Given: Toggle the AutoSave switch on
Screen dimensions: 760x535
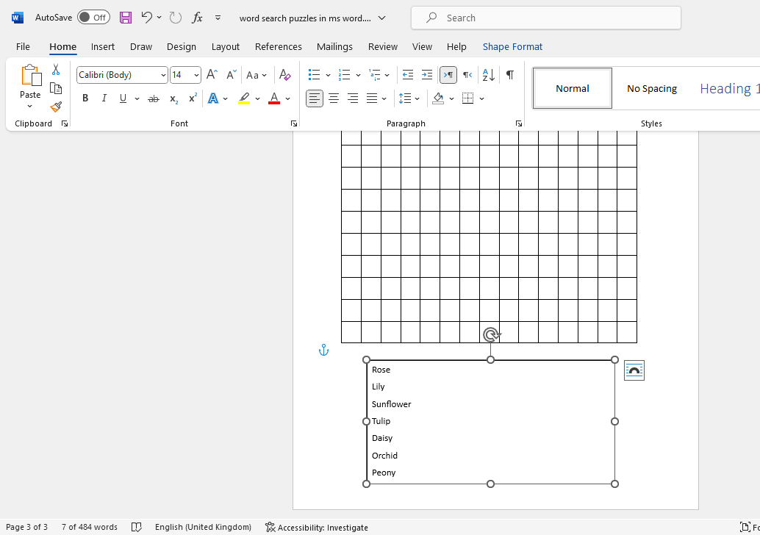Looking at the screenshot, I should tap(93, 16).
